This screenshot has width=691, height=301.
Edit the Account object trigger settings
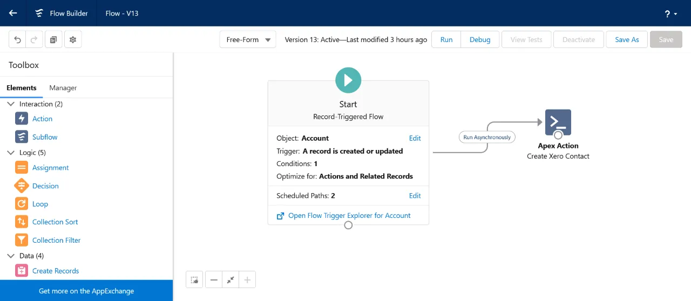coord(415,138)
